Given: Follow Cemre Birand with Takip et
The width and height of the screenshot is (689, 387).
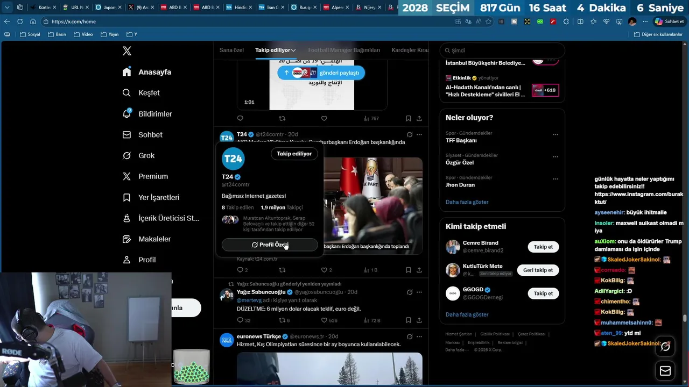Looking at the screenshot, I should pos(543,247).
